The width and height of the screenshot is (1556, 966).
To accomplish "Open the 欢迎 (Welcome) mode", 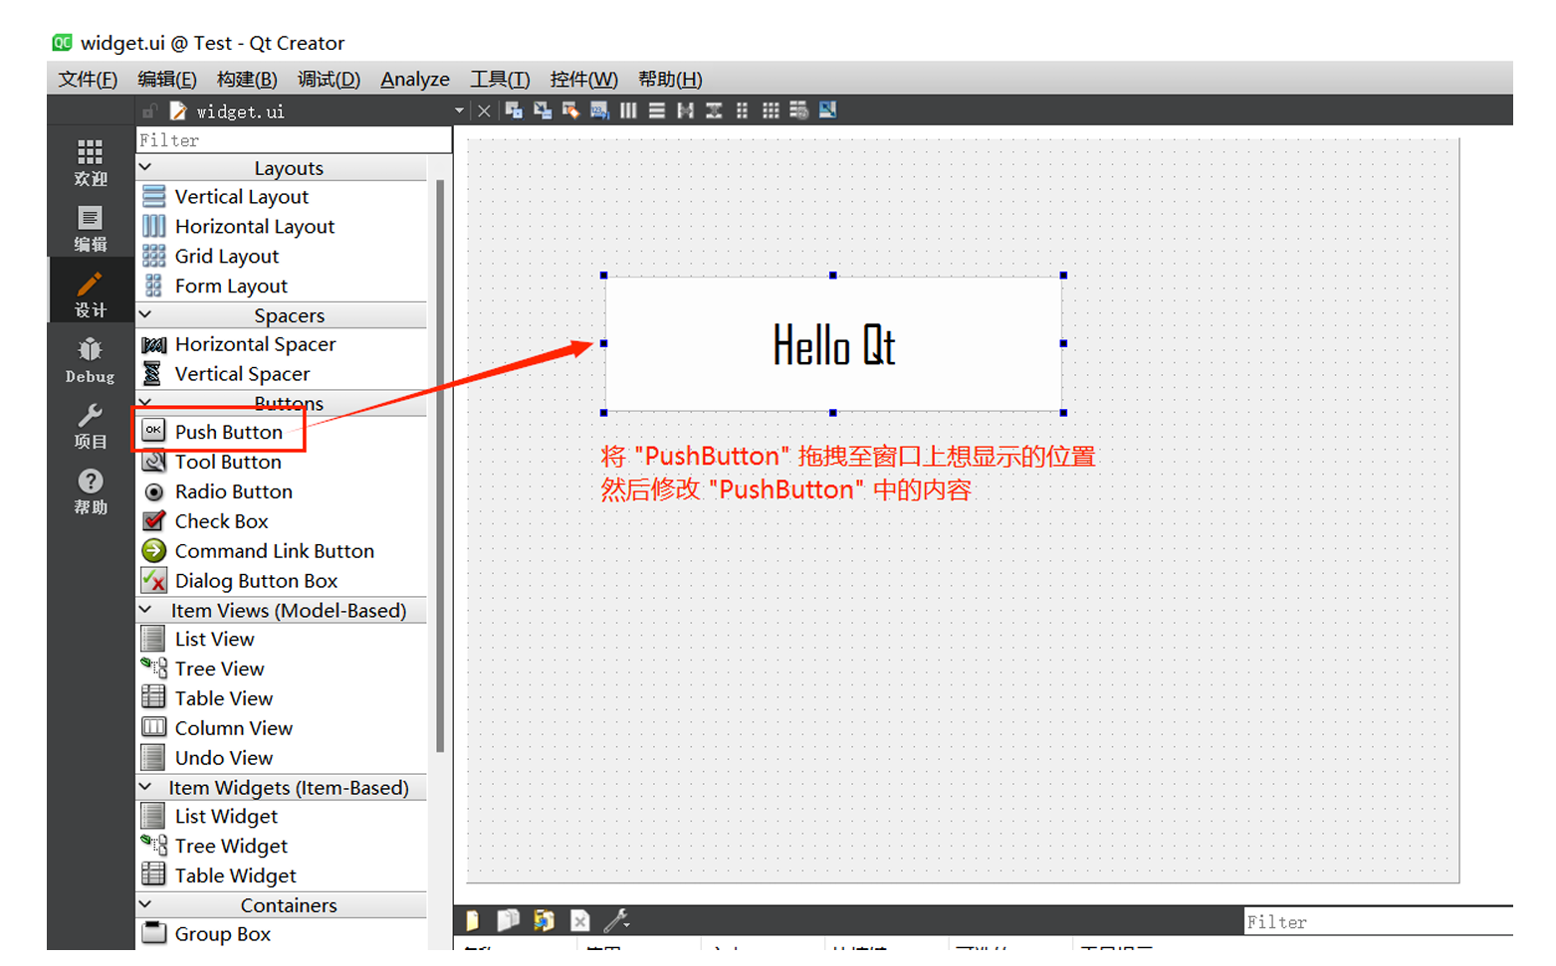I will (90, 162).
